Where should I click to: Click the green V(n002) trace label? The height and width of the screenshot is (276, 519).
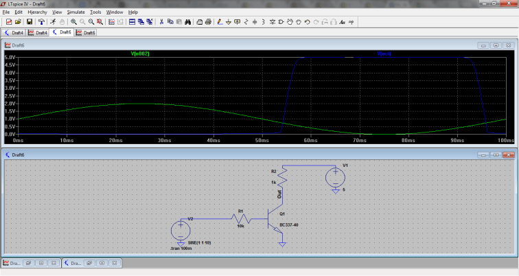139,54
